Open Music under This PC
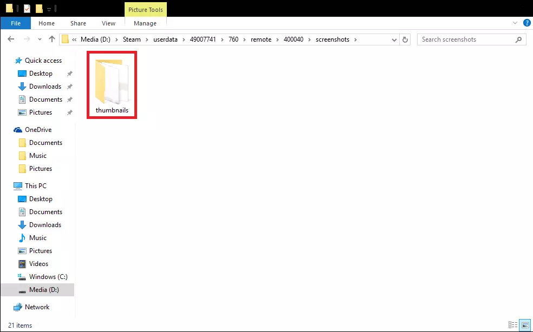Image resolution: width=533 pixels, height=332 pixels. [x=38, y=237]
